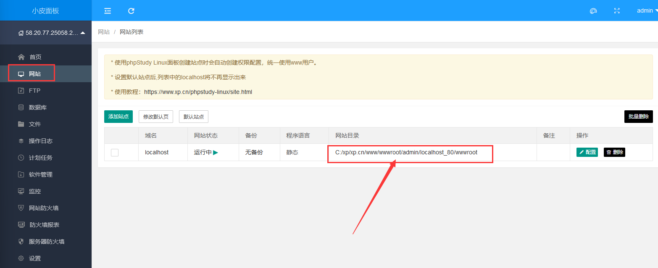Click 删除 for the localhost site
This screenshot has width=658, height=268.
614,152
